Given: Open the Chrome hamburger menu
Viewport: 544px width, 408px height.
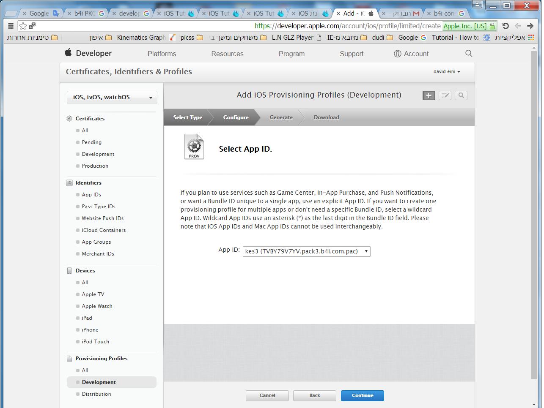Looking at the screenshot, I should pos(11,26).
